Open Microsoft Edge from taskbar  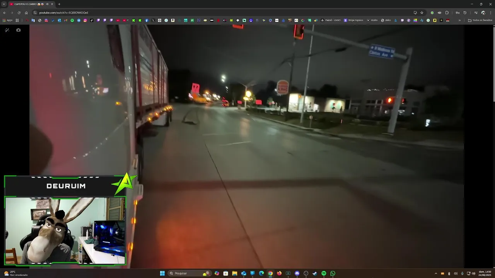tap(261, 273)
